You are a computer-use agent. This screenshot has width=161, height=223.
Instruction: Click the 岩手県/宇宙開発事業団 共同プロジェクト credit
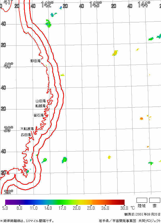click(130, 221)
